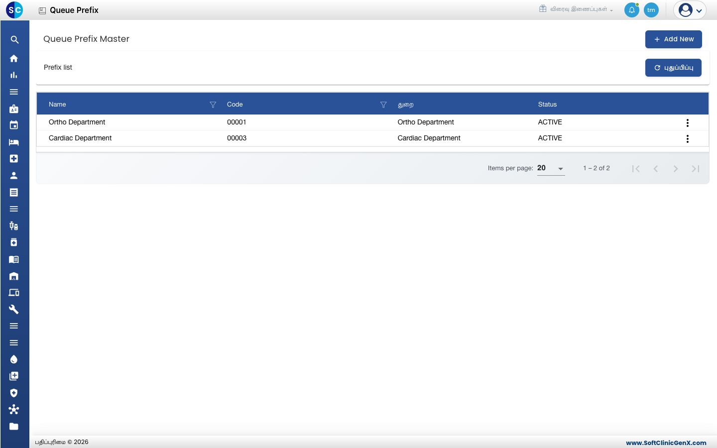Open the bar chart dashboard icon
Image resolution: width=717 pixels, height=448 pixels.
(x=14, y=75)
